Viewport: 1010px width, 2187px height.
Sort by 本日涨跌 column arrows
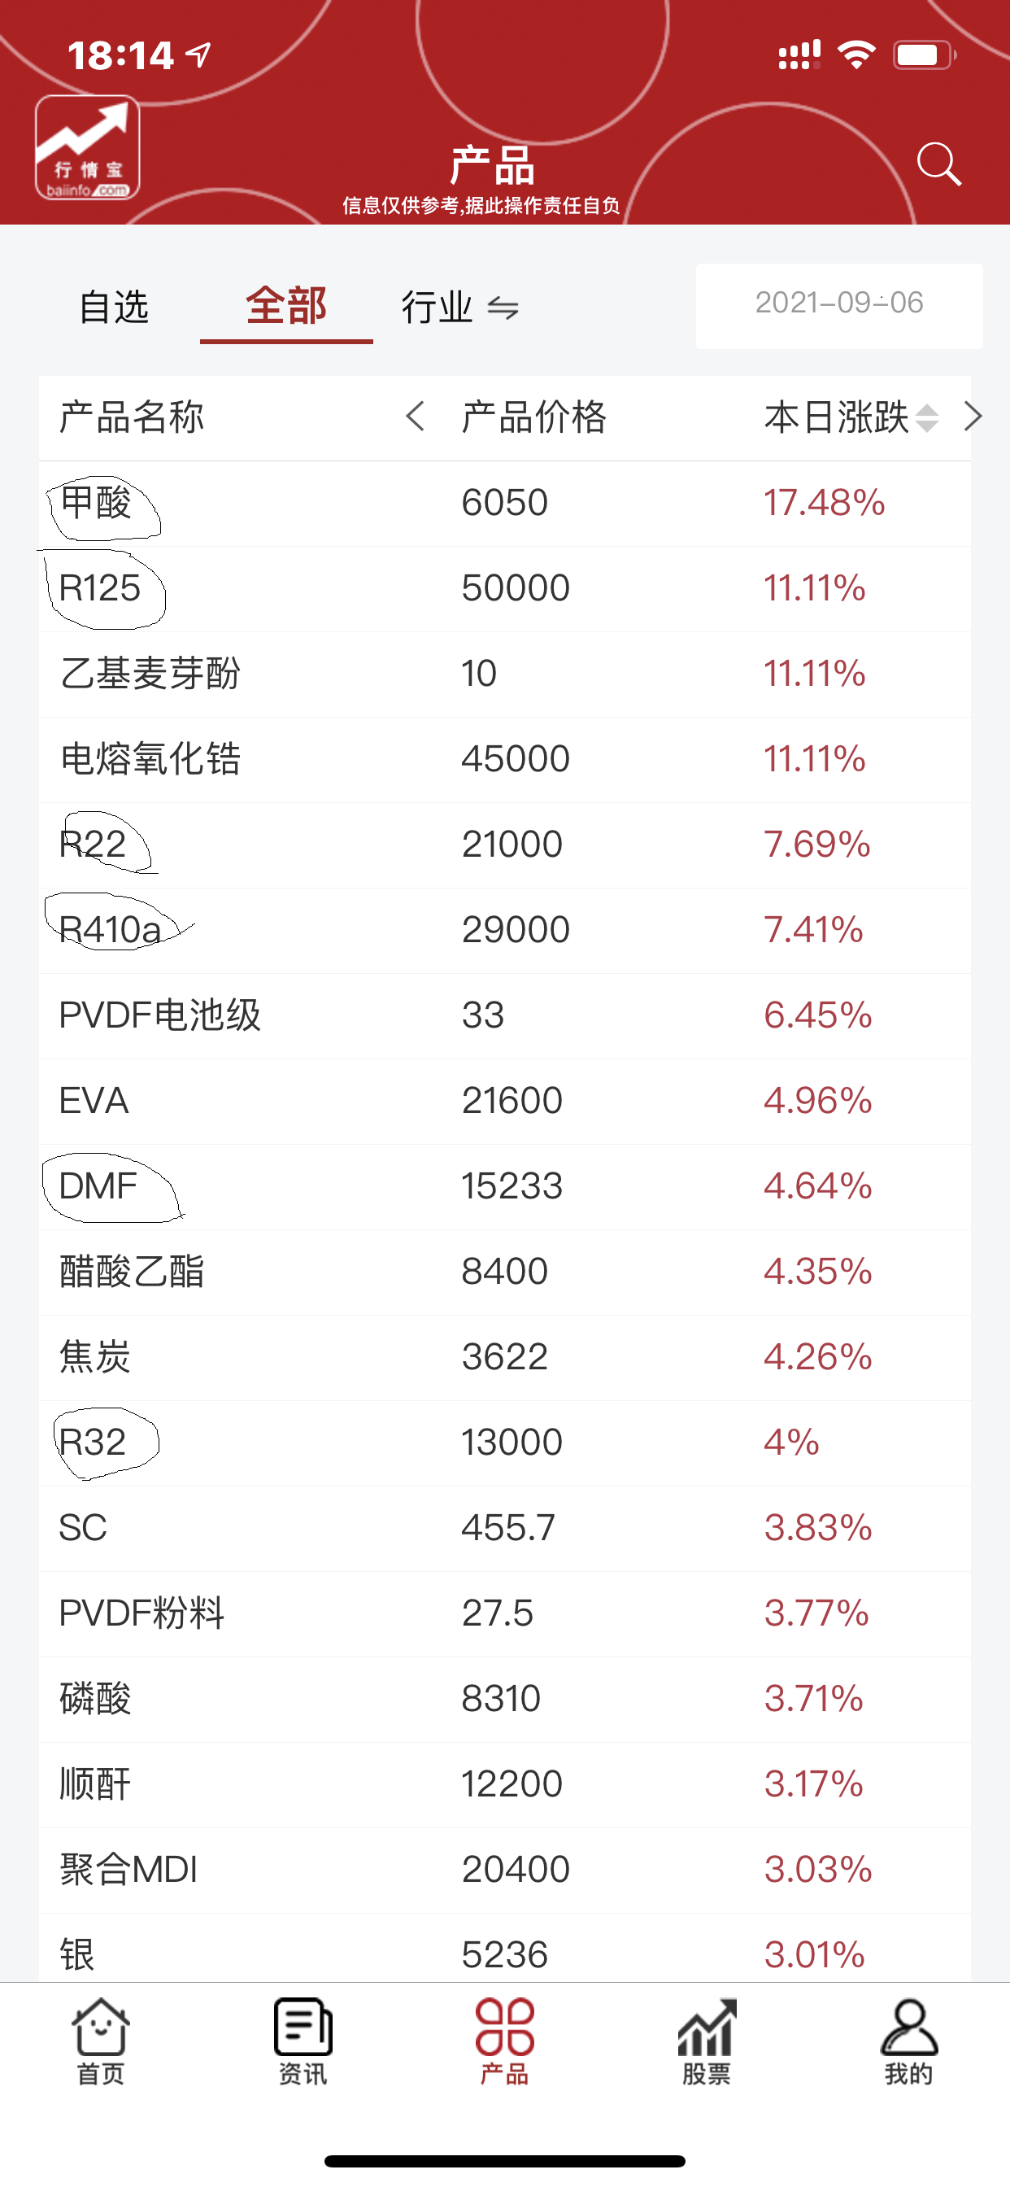[x=927, y=417]
